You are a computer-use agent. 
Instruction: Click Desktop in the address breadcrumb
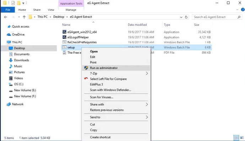[x=59, y=17]
